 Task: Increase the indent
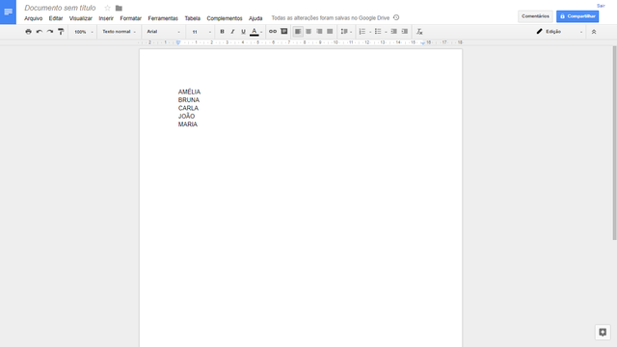point(405,32)
